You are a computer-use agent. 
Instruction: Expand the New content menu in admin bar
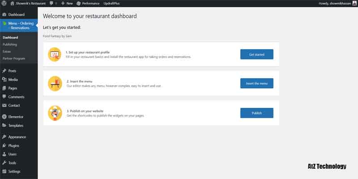click(66, 3)
